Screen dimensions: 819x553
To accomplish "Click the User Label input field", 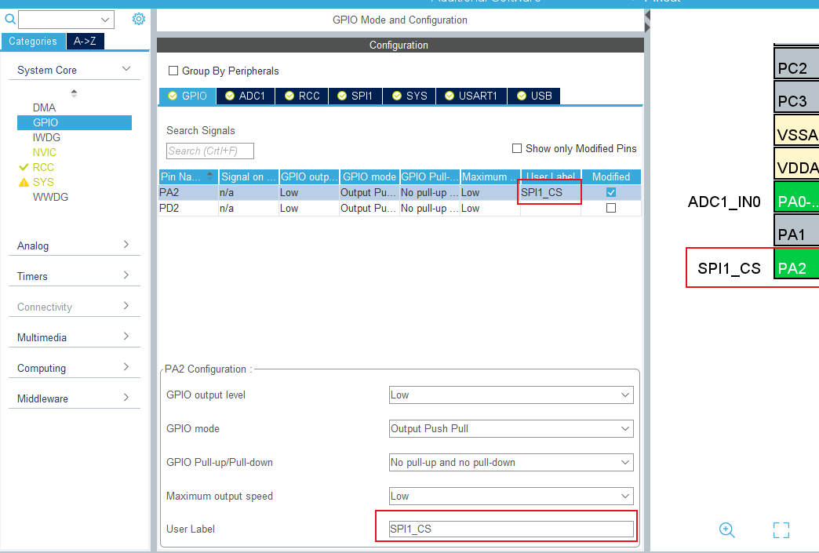I will (x=506, y=528).
